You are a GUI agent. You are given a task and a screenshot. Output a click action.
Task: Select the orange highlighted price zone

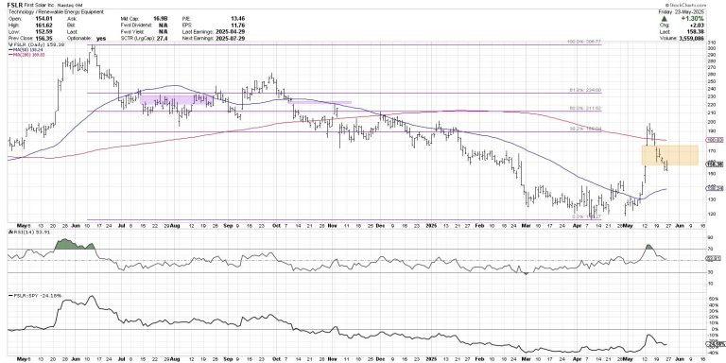(x=669, y=156)
